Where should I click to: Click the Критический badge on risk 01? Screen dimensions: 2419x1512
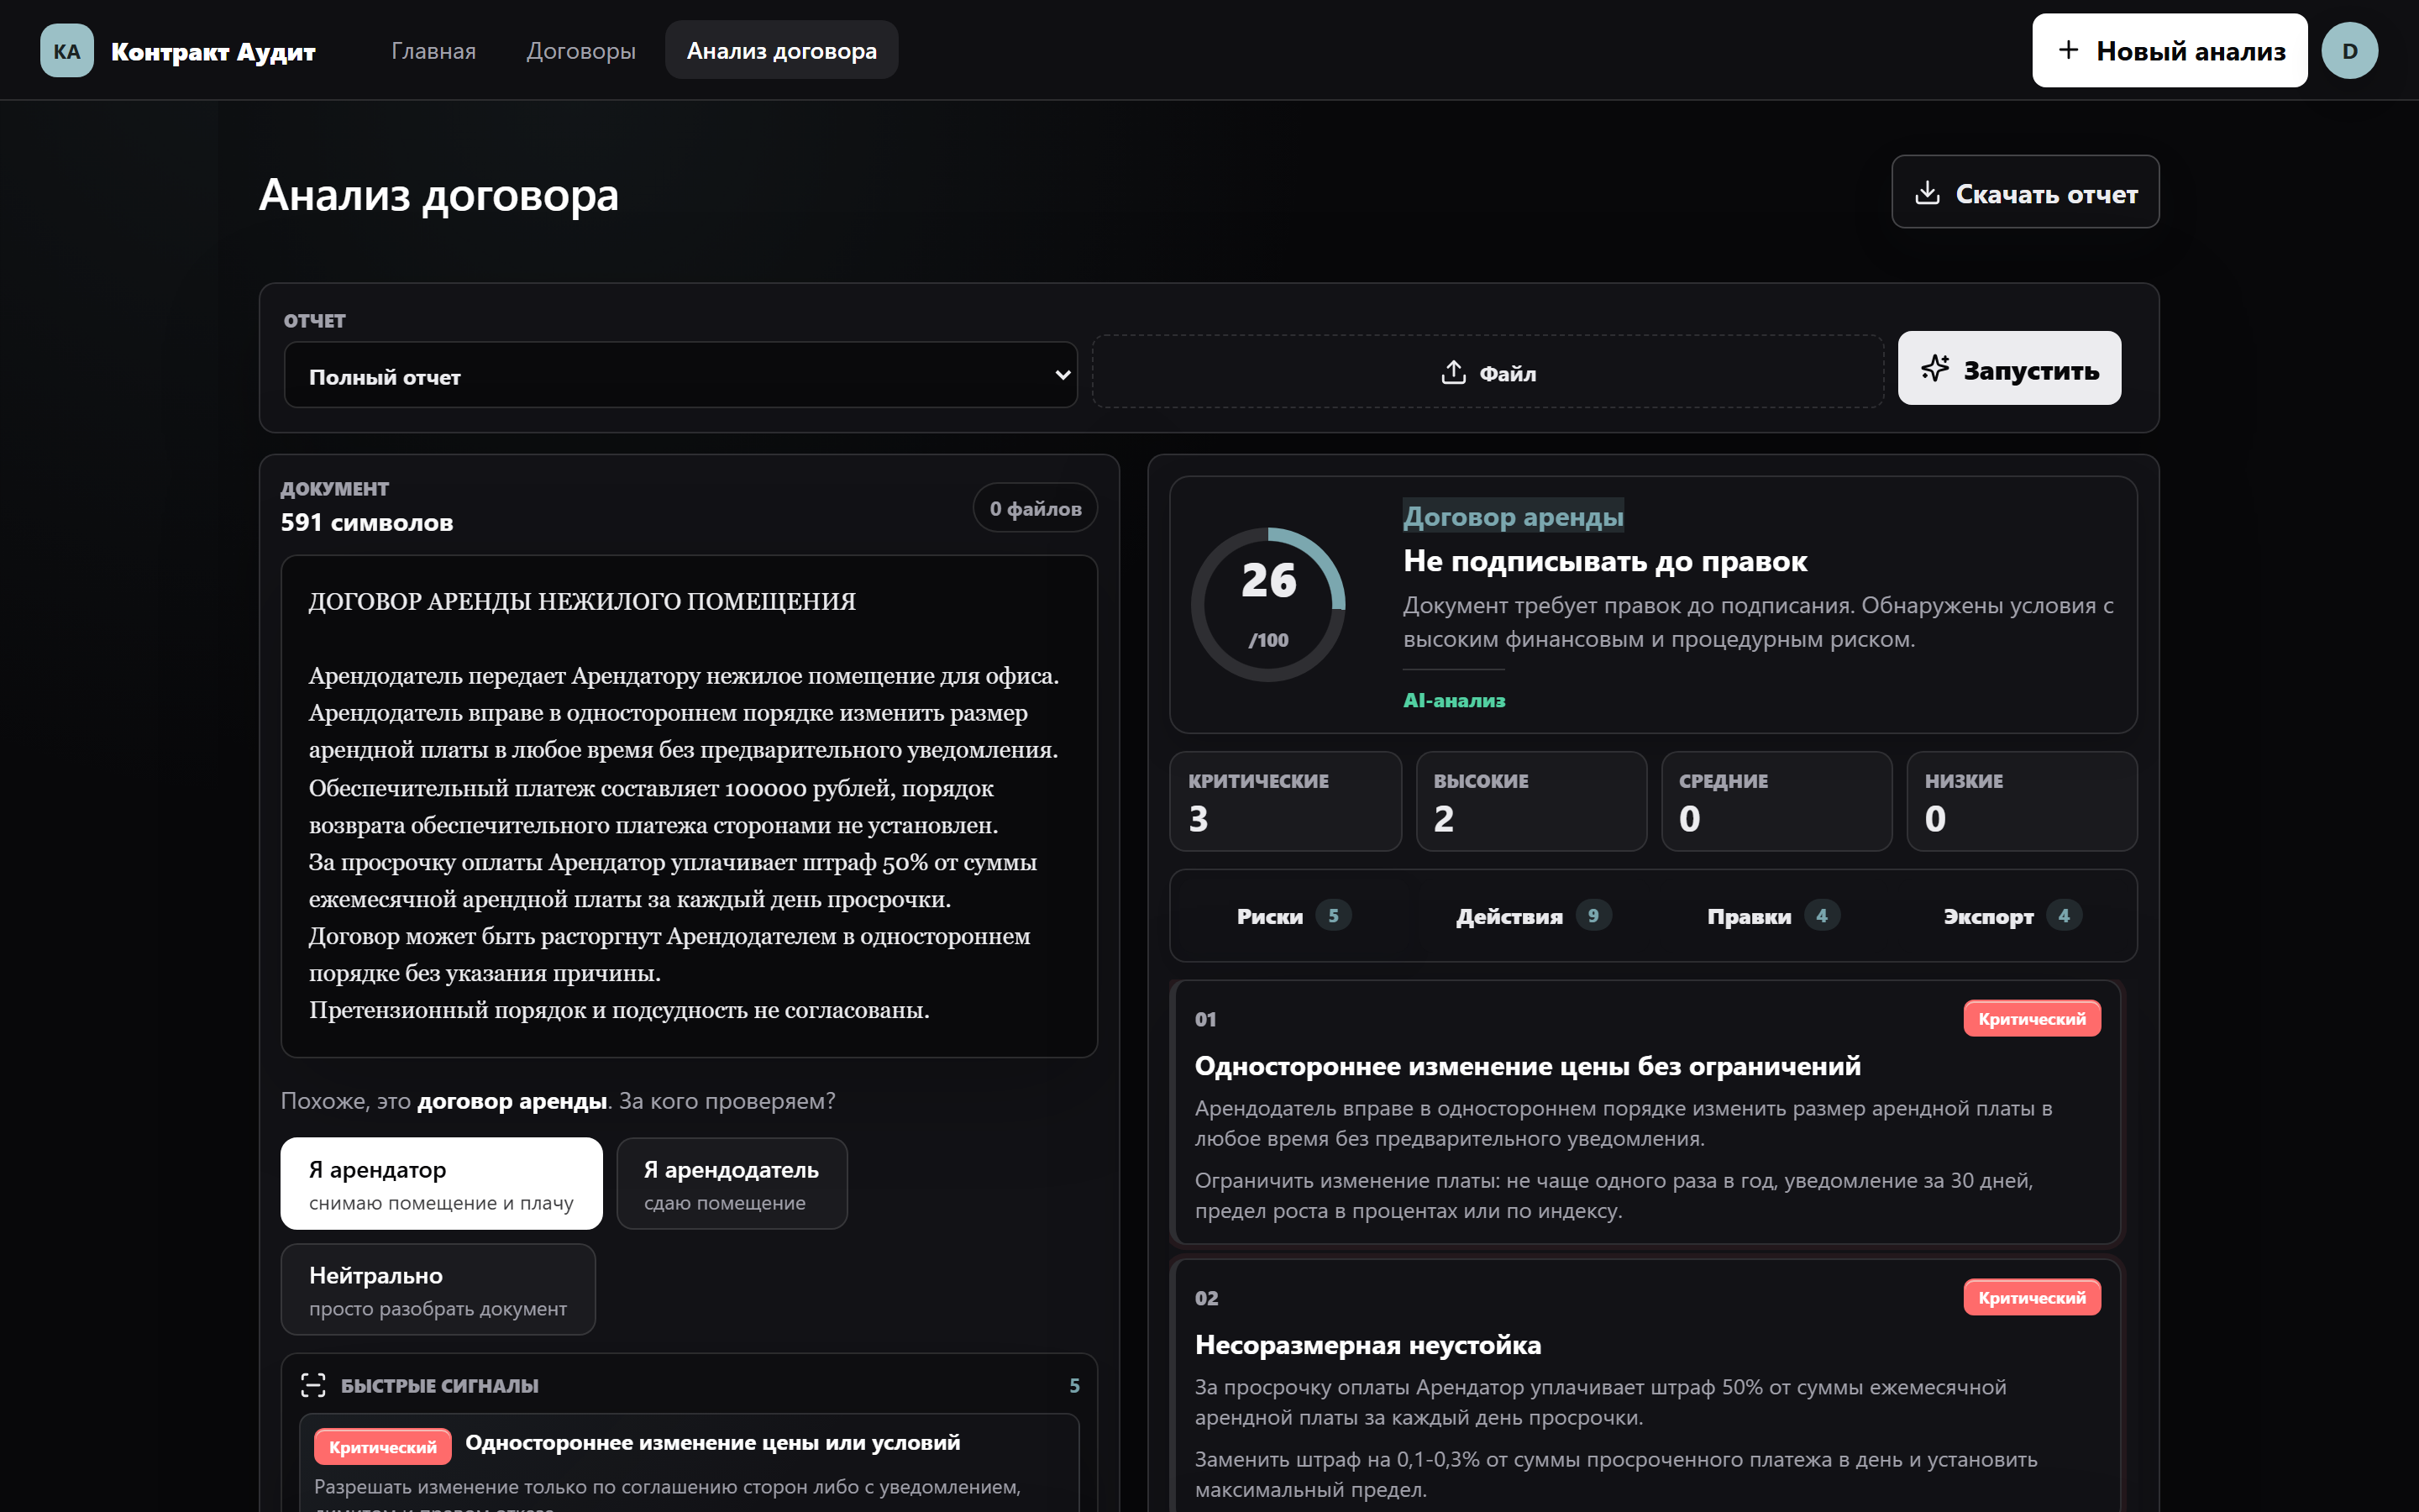2031,1018
